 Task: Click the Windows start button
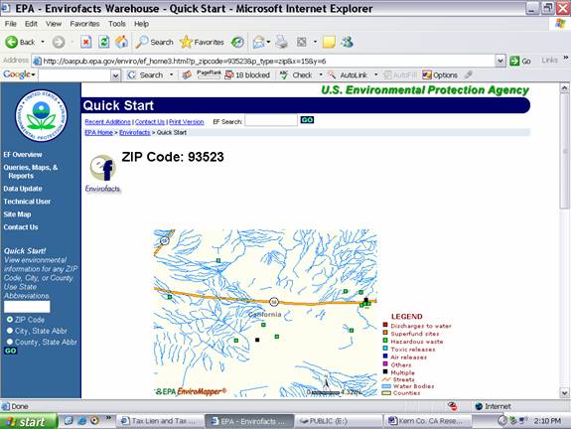[29, 421]
